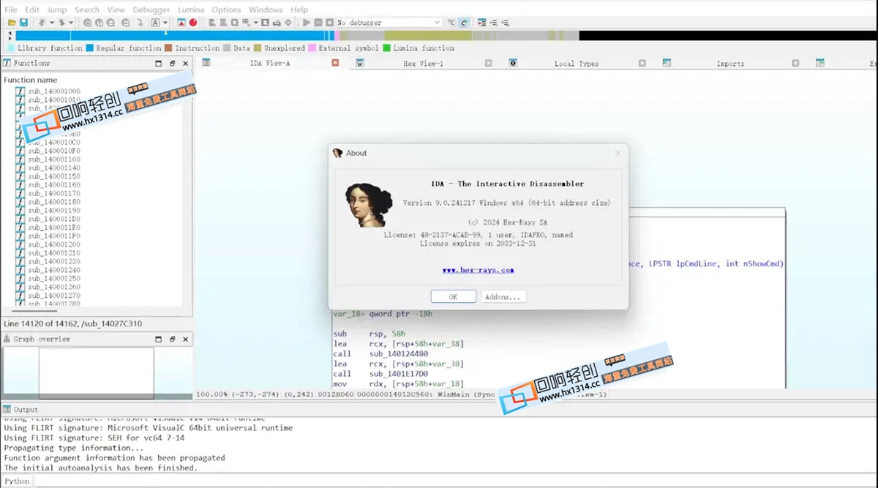
Task: Close the Local Types tab
Action: [x=642, y=63]
